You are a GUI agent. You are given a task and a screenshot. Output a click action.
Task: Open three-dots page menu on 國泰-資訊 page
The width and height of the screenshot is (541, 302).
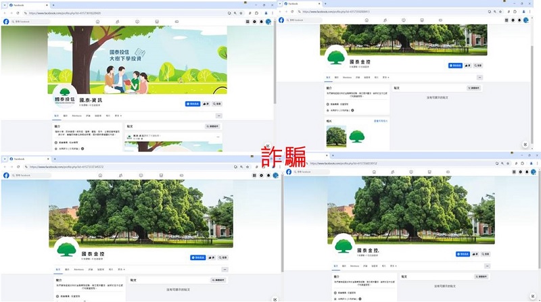(x=218, y=116)
